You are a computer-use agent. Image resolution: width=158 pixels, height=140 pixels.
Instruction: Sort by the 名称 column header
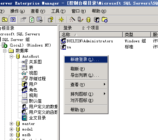[x=91, y=35]
